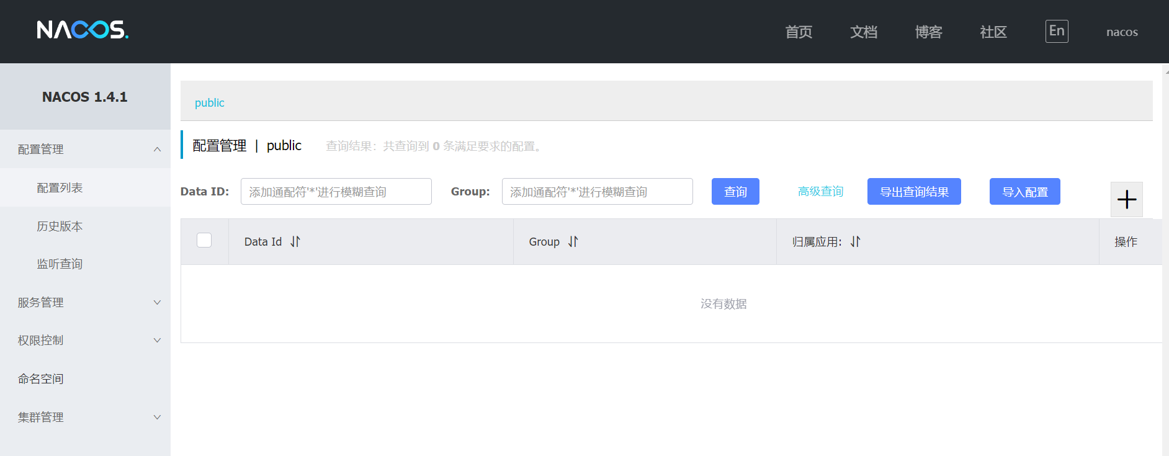Click the 导入配置 button

pos(1025,191)
